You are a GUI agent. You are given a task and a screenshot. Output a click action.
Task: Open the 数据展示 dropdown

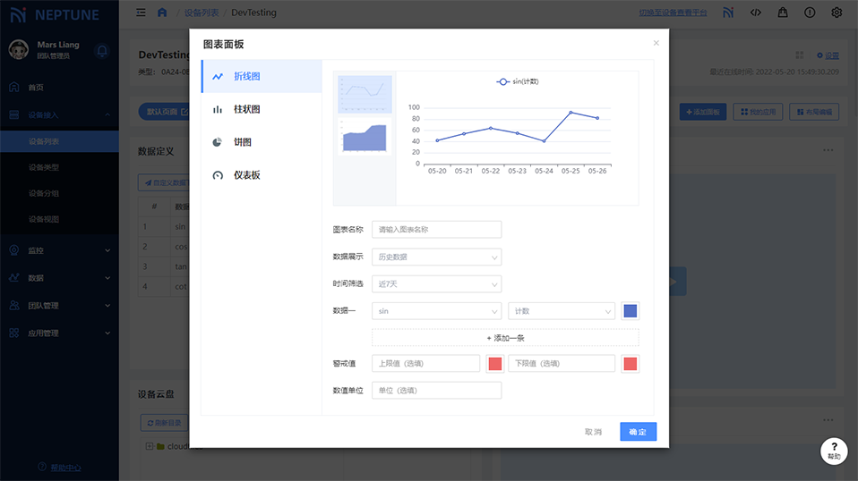[x=436, y=257]
